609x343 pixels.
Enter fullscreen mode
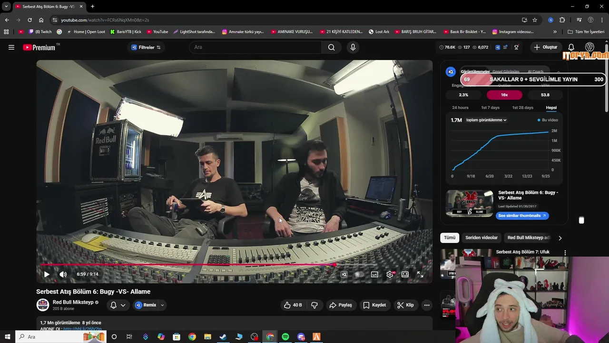[x=420, y=274]
